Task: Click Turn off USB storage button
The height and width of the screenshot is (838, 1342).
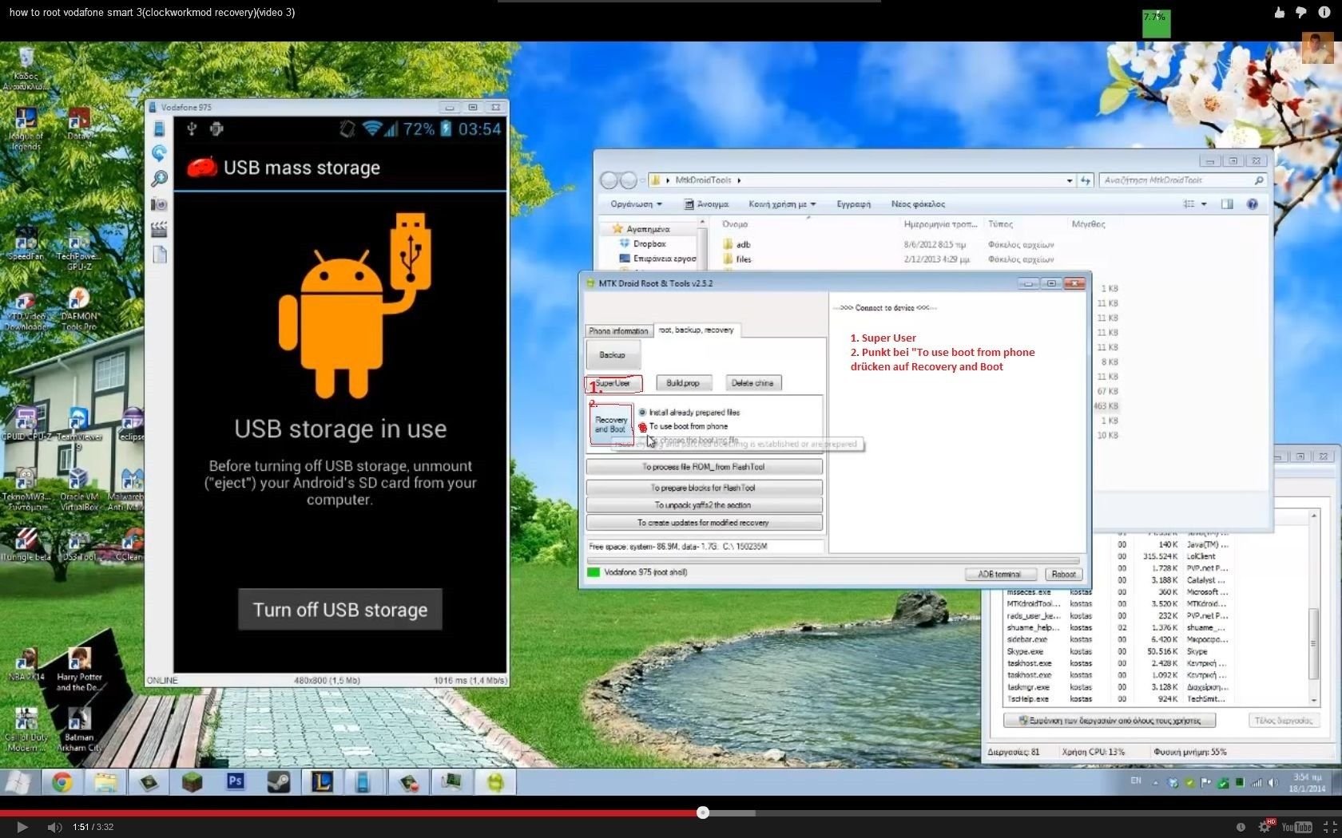Action: pyautogui.click(x=340, y=610)
